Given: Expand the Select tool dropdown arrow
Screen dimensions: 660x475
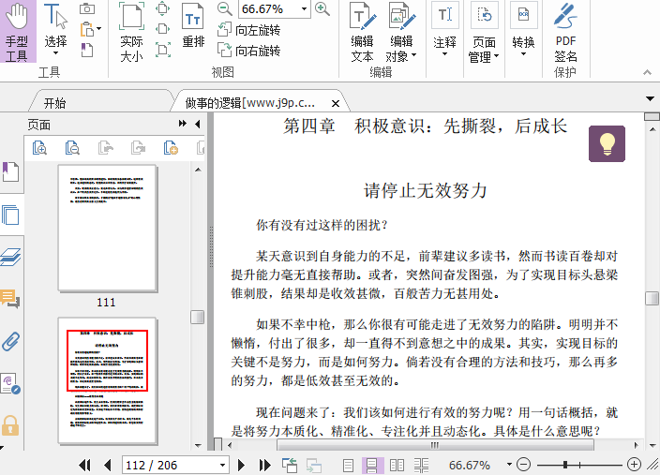Looking at the screenshot, I should click(x=55, y=53).
